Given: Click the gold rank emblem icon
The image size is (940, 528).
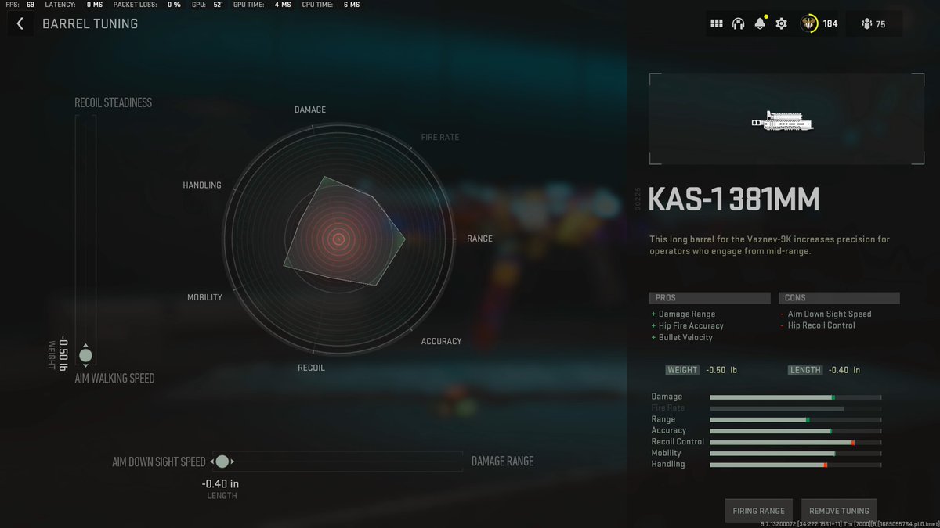Looking at the screenshot, I should [808, 23].
